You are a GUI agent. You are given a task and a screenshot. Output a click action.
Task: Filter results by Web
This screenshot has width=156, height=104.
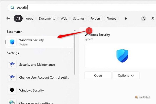(64, 19)
